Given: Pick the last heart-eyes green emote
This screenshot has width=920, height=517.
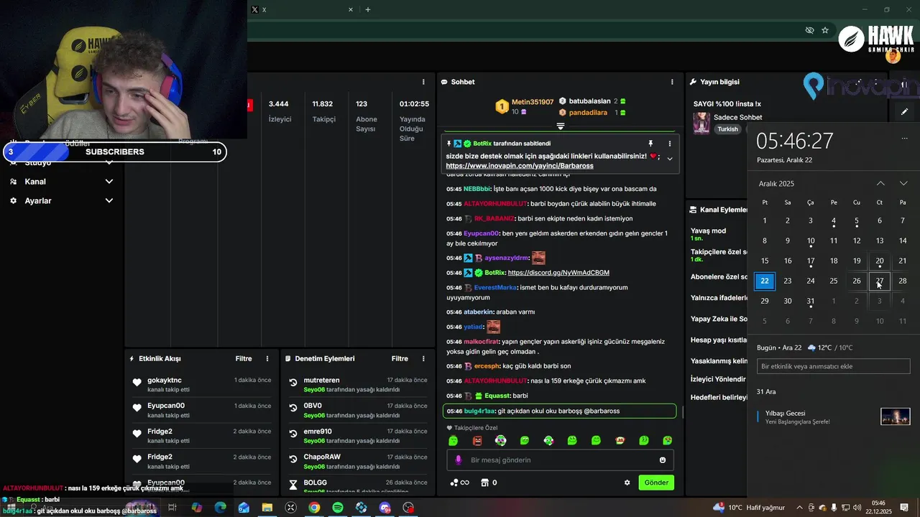Looking at the screenshot, I should 668,440.
